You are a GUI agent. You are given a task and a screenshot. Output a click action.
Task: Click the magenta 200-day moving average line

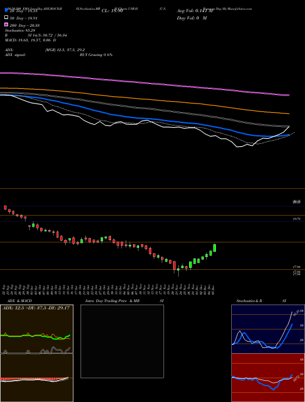(x=144, y=83)
